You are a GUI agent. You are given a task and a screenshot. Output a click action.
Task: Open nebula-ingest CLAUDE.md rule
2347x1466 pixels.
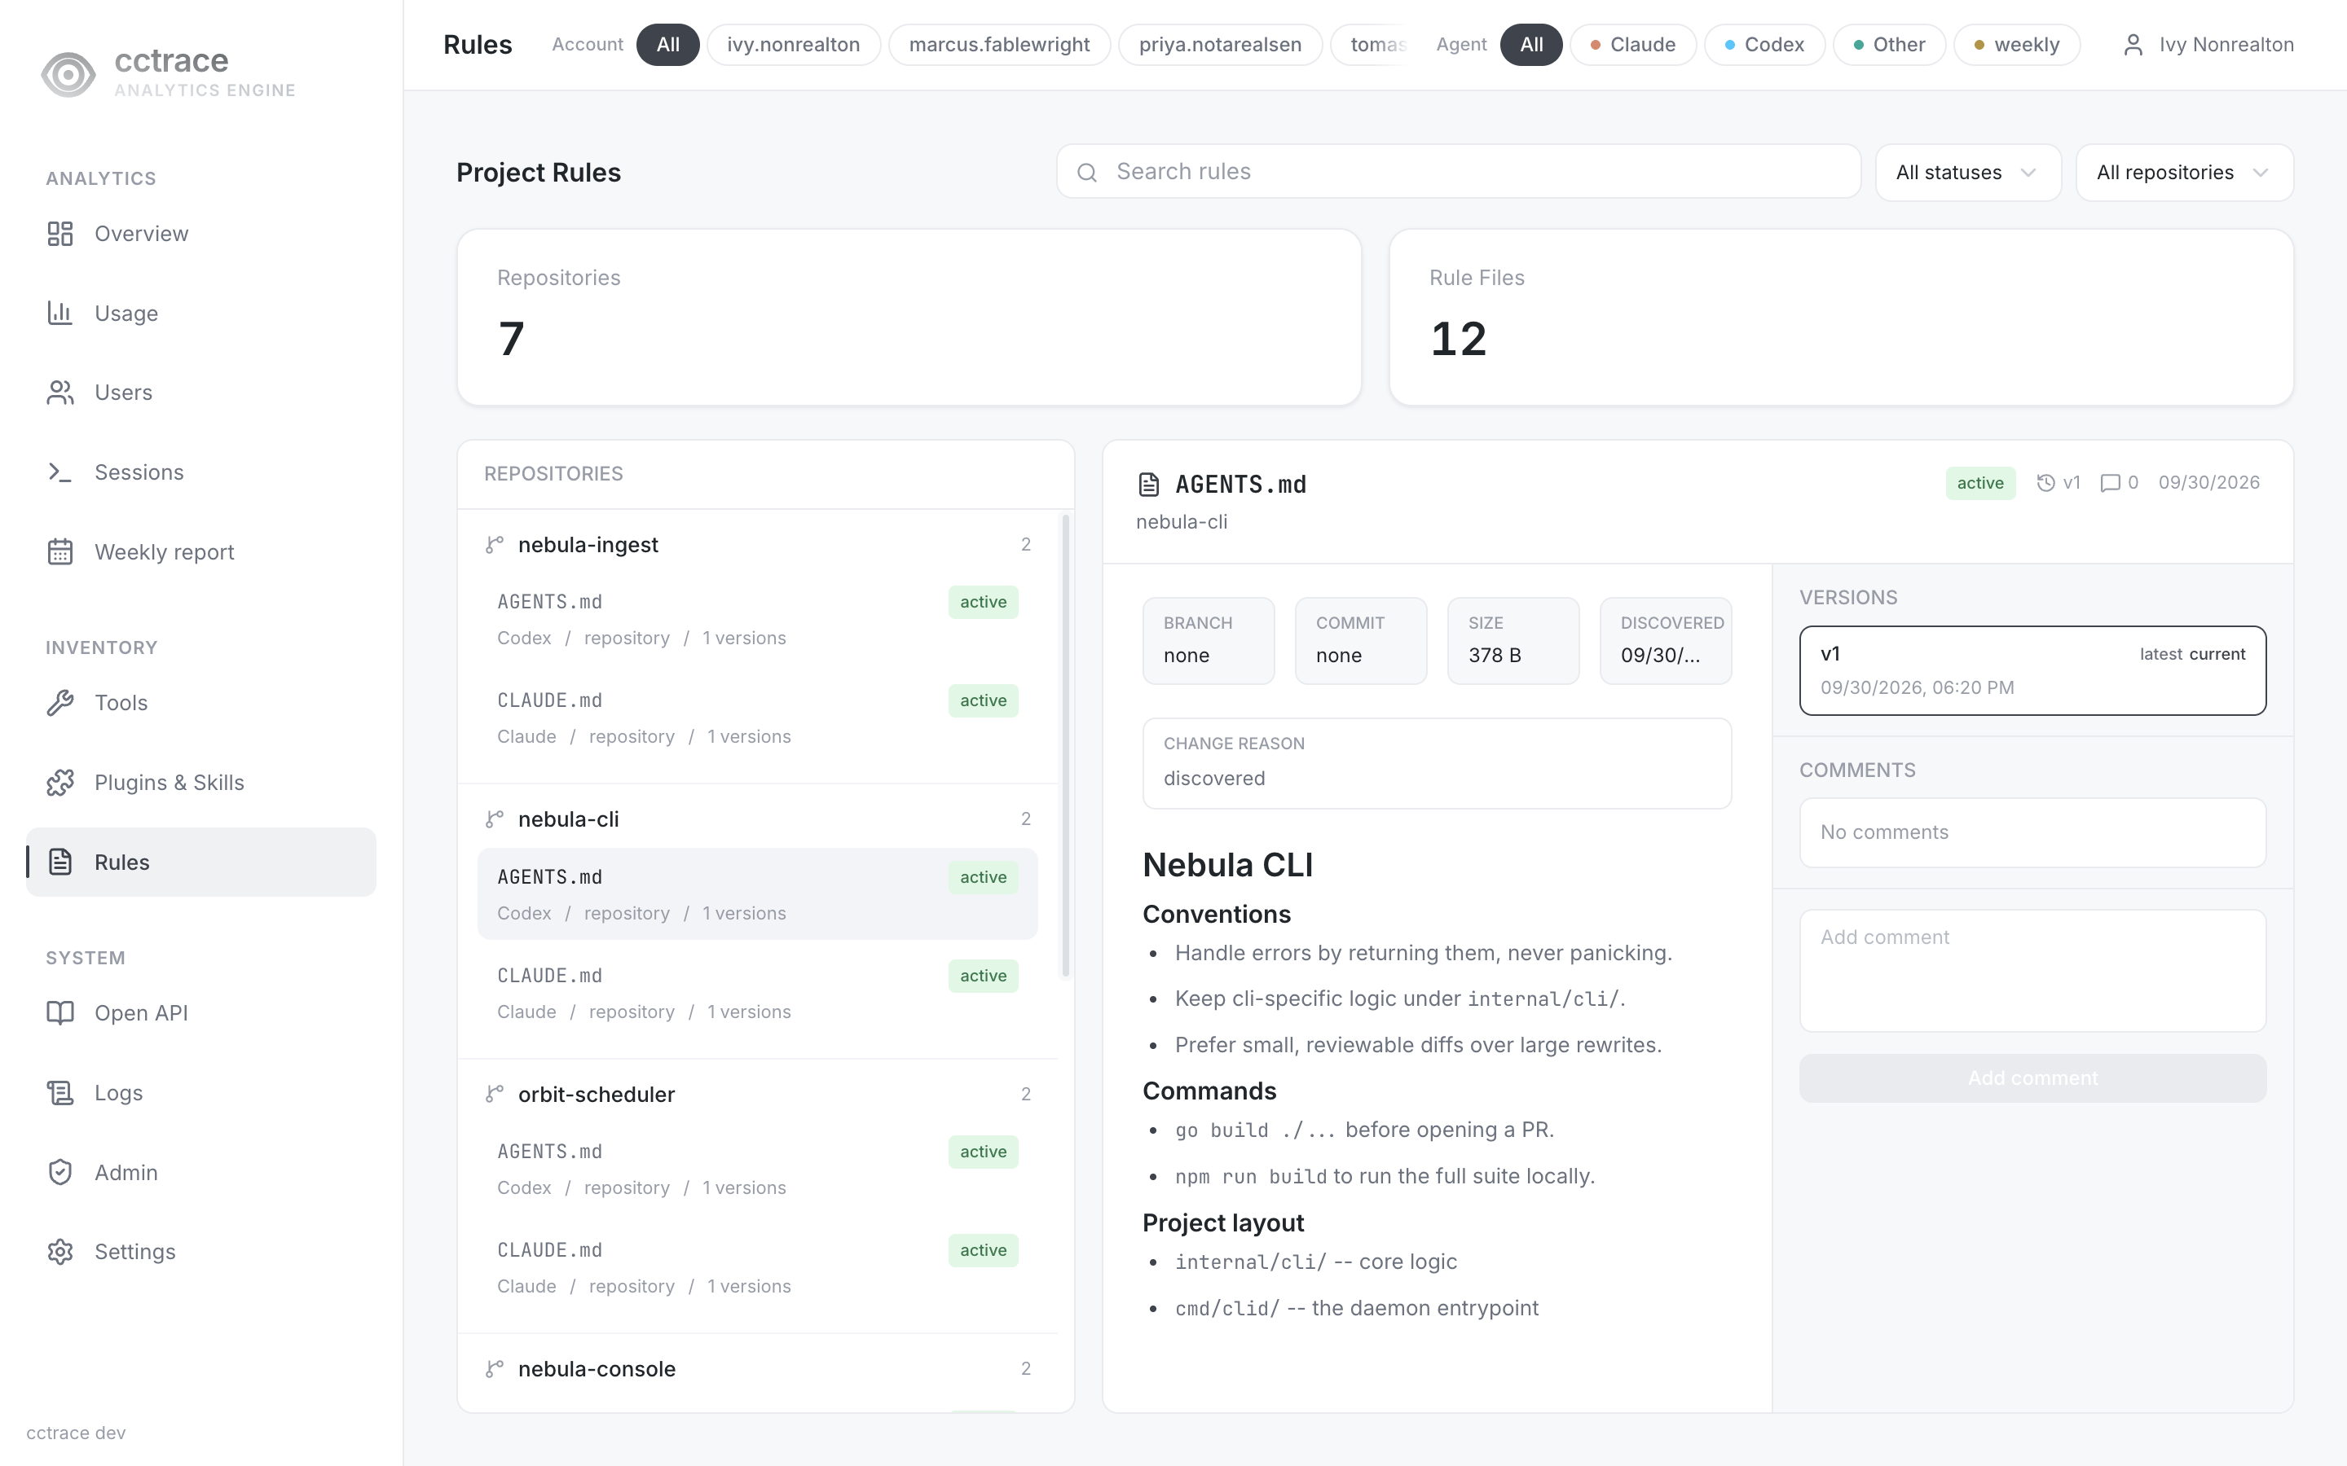click(x=757, y=718)
